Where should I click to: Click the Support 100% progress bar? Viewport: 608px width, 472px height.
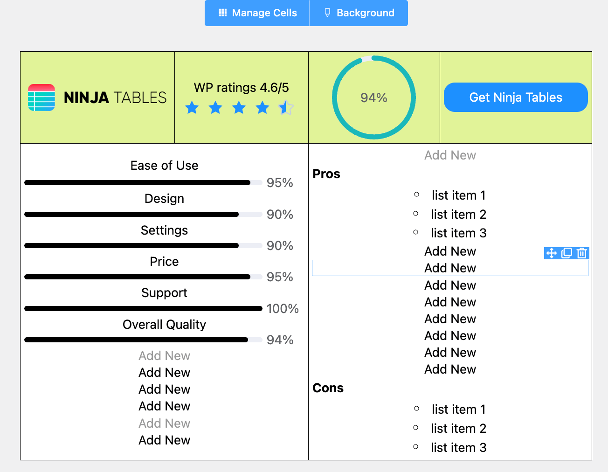pyautogui.click(x=143, y=308)
